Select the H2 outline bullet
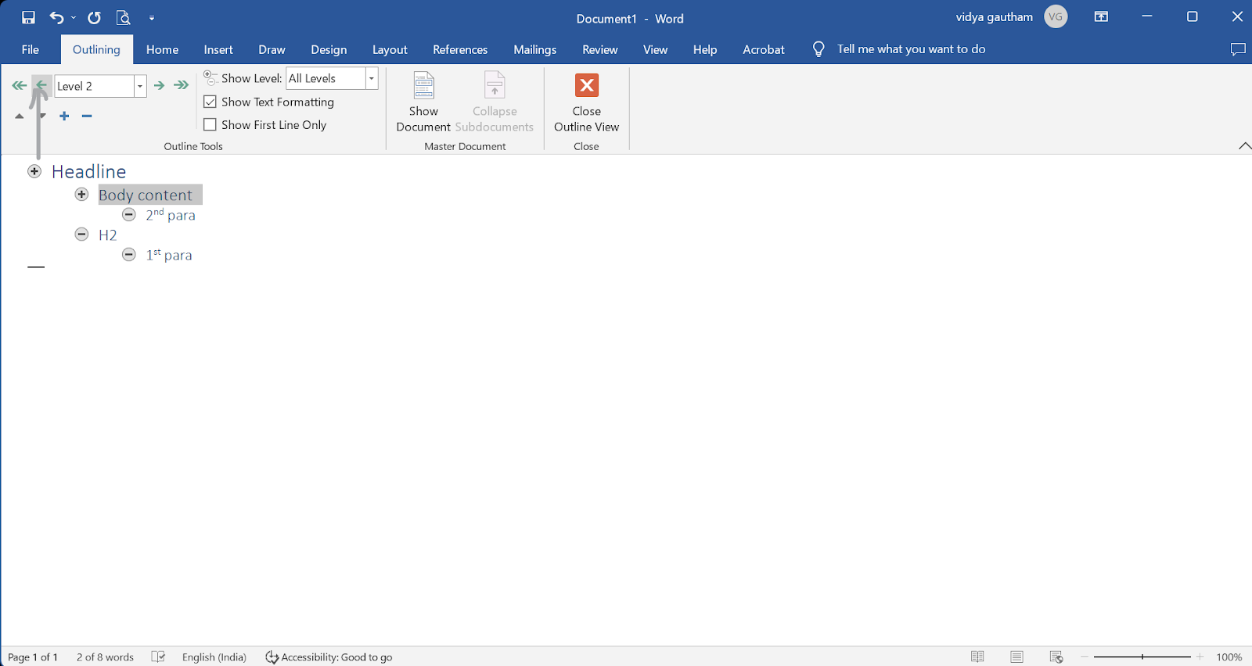The width and height of the screenshot is (1252, 666). 81,234
